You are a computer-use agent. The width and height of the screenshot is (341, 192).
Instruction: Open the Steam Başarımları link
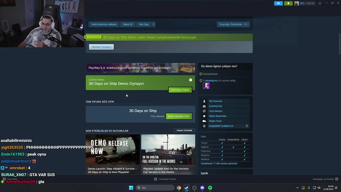[x=218, y=116]
